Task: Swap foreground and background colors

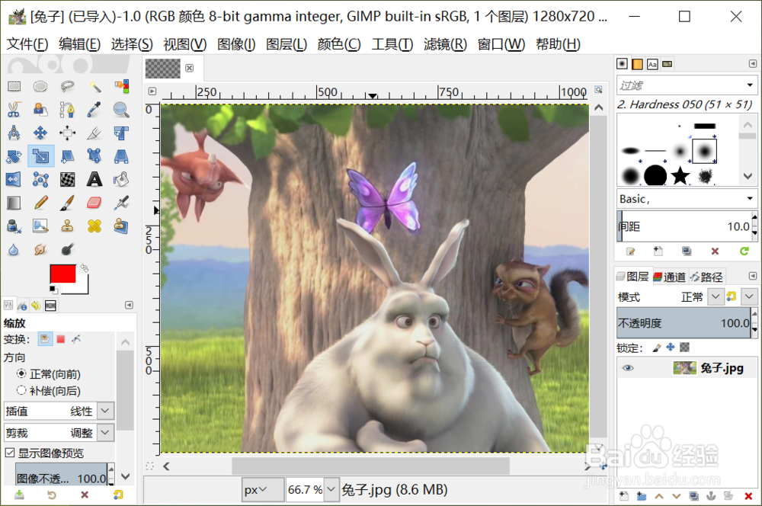Action: coord(85,267)
